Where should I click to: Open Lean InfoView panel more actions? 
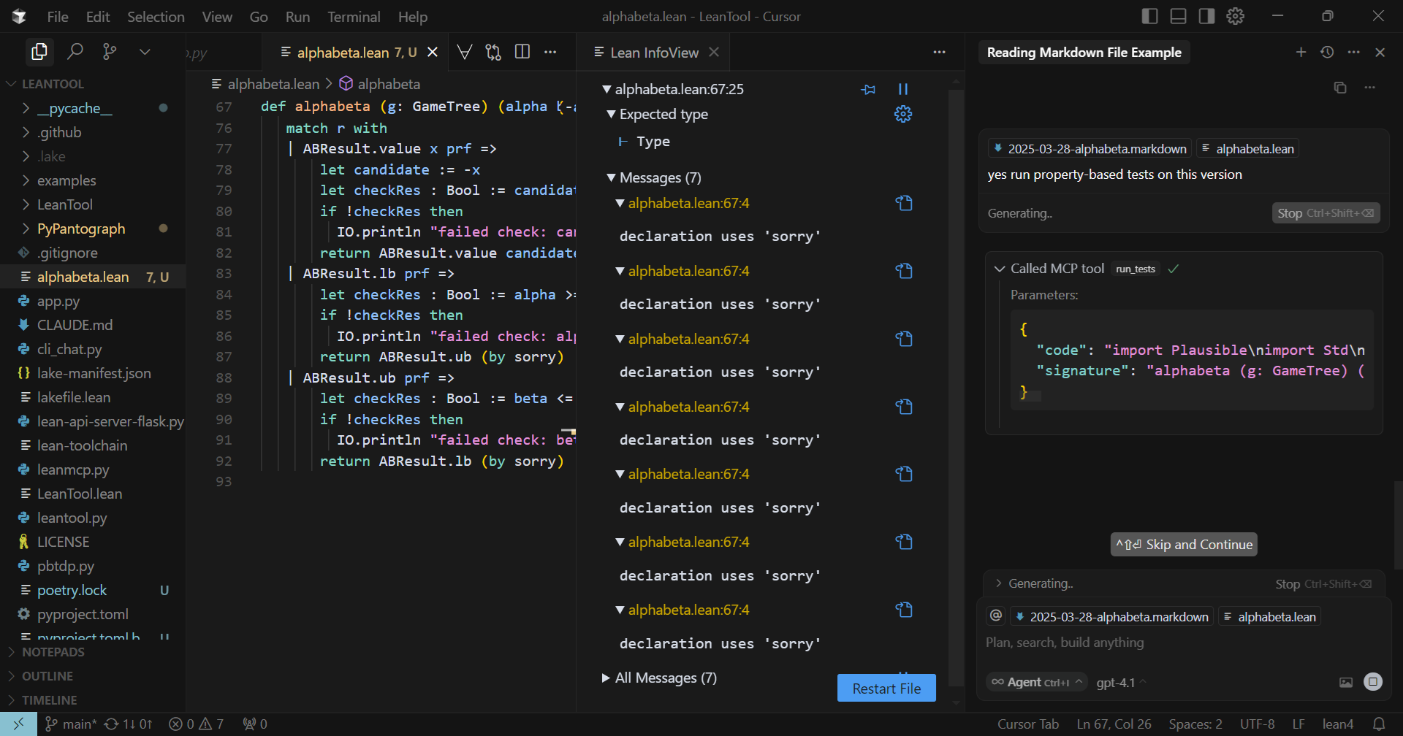[x=939, y=52]
